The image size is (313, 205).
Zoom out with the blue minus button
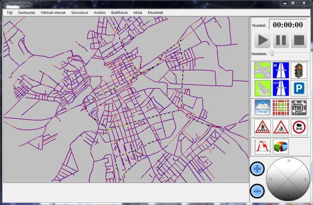click(x=257, y=191)
